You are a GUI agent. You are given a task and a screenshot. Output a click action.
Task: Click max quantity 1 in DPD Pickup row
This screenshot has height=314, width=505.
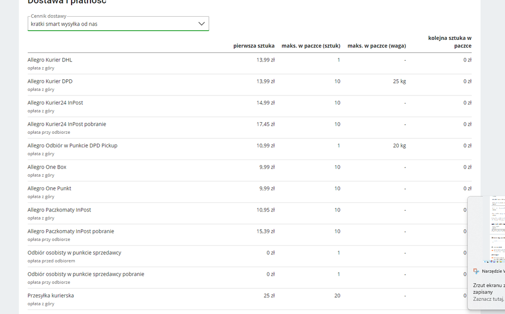point(339,145)
